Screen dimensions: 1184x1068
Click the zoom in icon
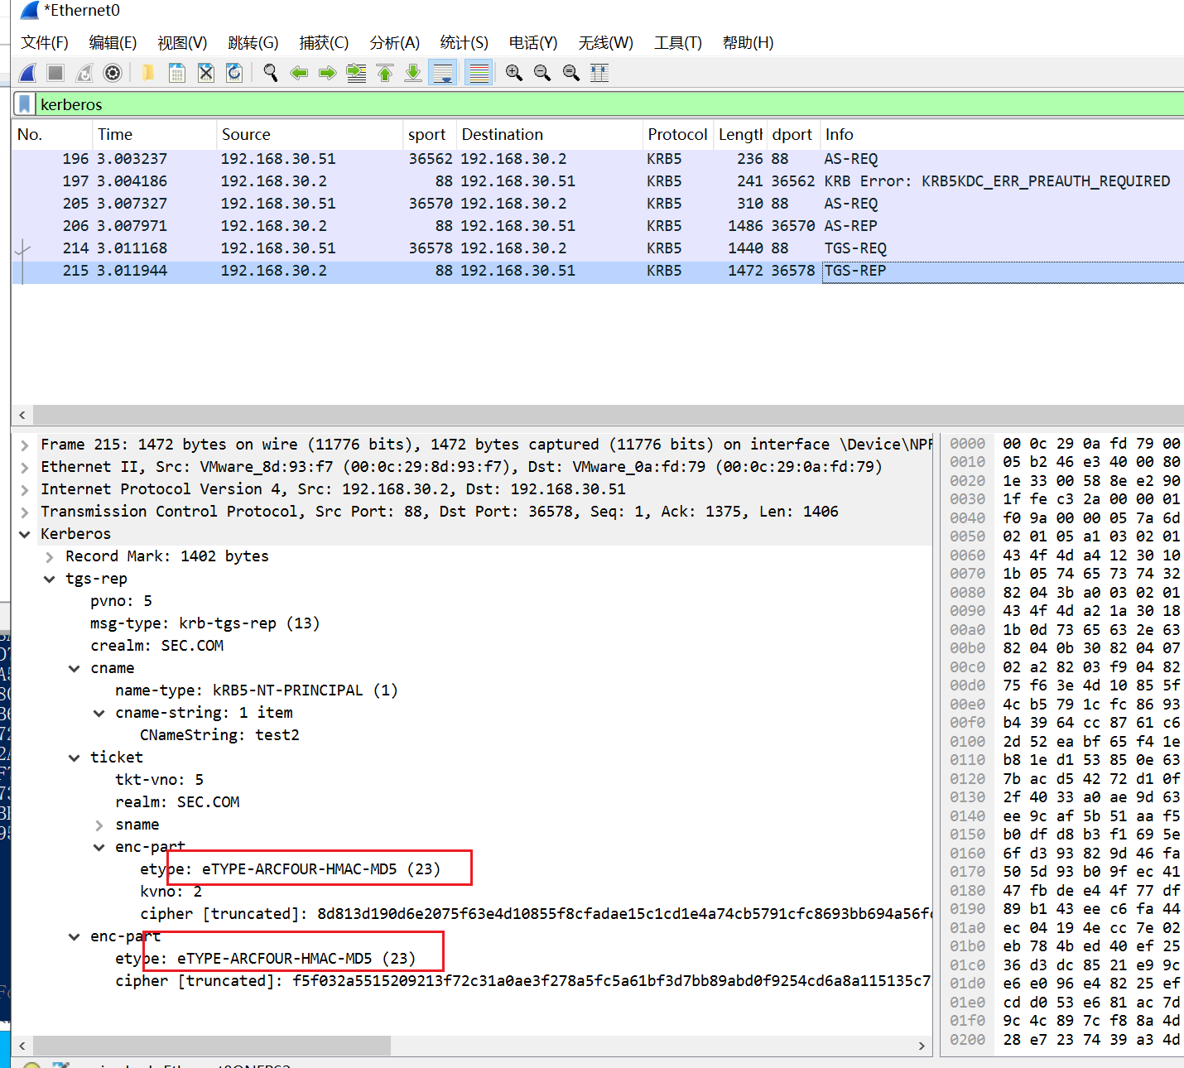click(513, 73)
